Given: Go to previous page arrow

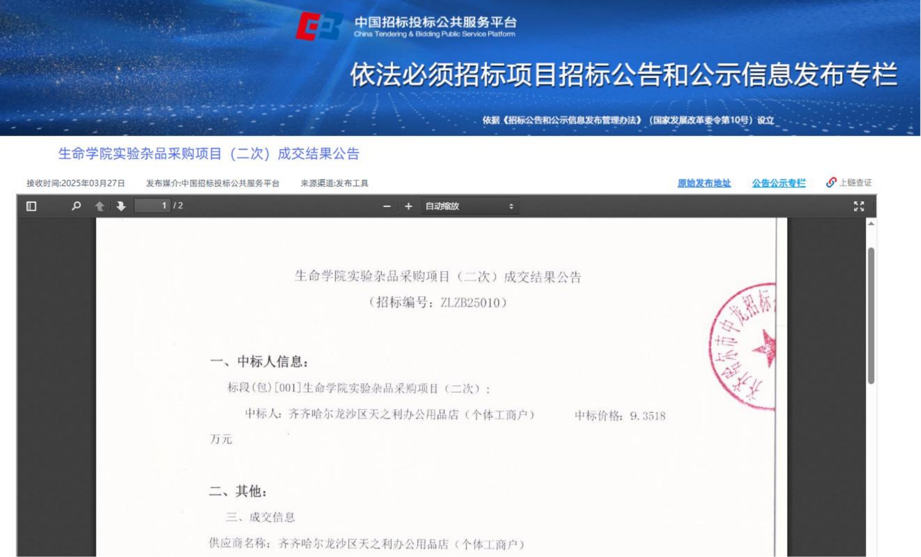Looking at the screenshot, I should [99, 206].
